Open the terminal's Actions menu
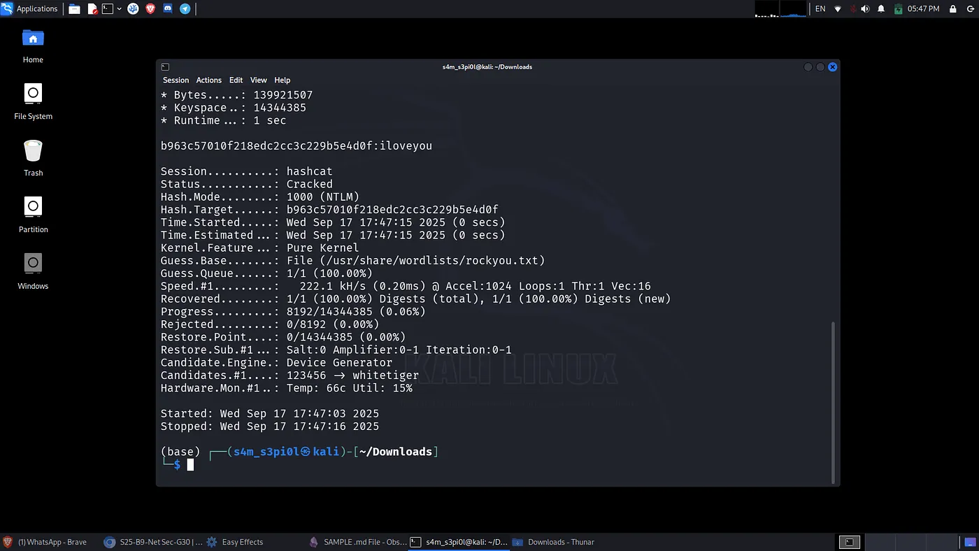This screenshot has height=551, width=979. pyautogui.click(x=208, y=80)
